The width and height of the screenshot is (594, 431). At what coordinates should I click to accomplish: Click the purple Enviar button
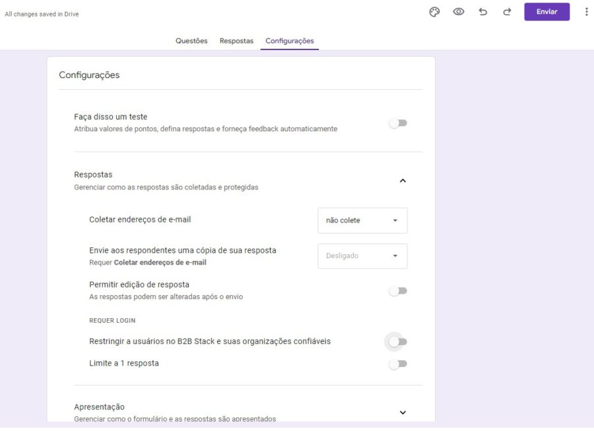click(x=546, y=11)
